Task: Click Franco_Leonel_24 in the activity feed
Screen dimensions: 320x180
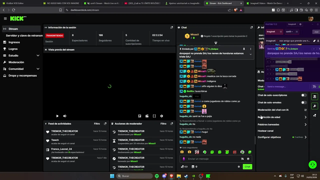Action: pos(61,149)
